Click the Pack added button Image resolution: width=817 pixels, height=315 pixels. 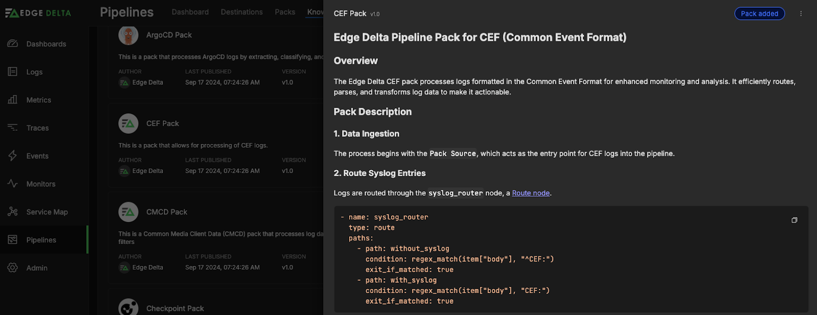coord(759,14)
